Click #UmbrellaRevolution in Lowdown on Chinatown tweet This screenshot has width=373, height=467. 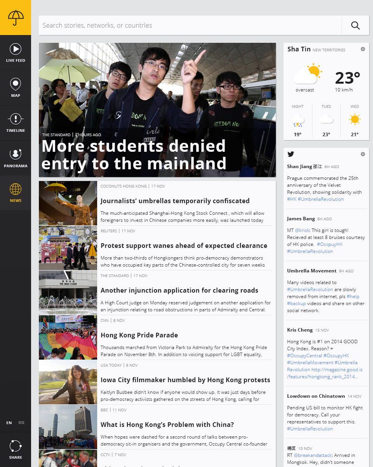(310, 429)
